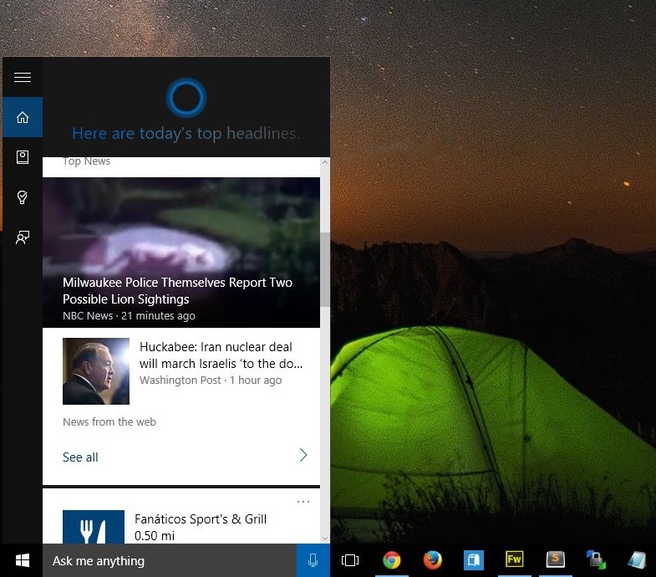The image size is (656, 577).
Task: Switch to Adobe Fireworks in taskbar
Action: 514,560
